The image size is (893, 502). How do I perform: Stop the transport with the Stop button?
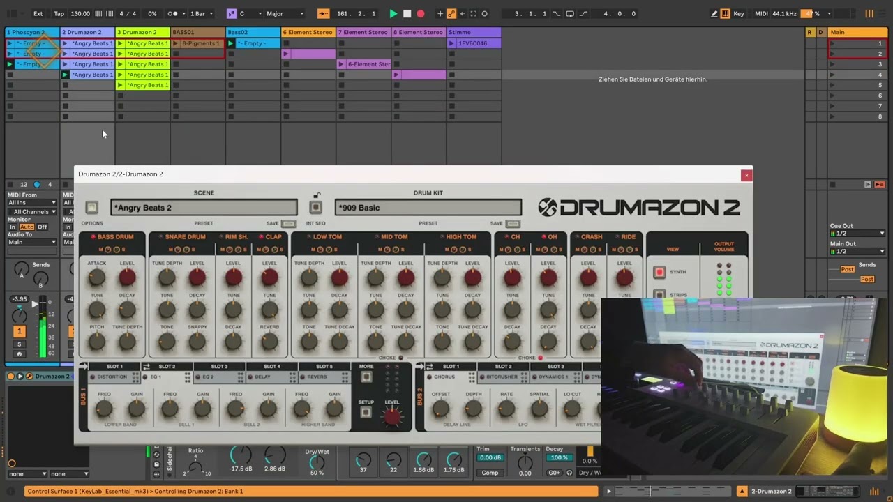(x=407, y=13)
